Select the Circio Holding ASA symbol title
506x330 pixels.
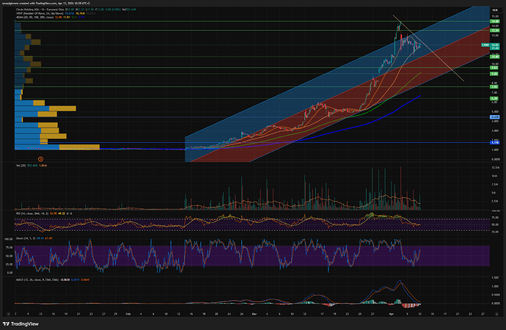pyautogui.click(x=32, y=10)
